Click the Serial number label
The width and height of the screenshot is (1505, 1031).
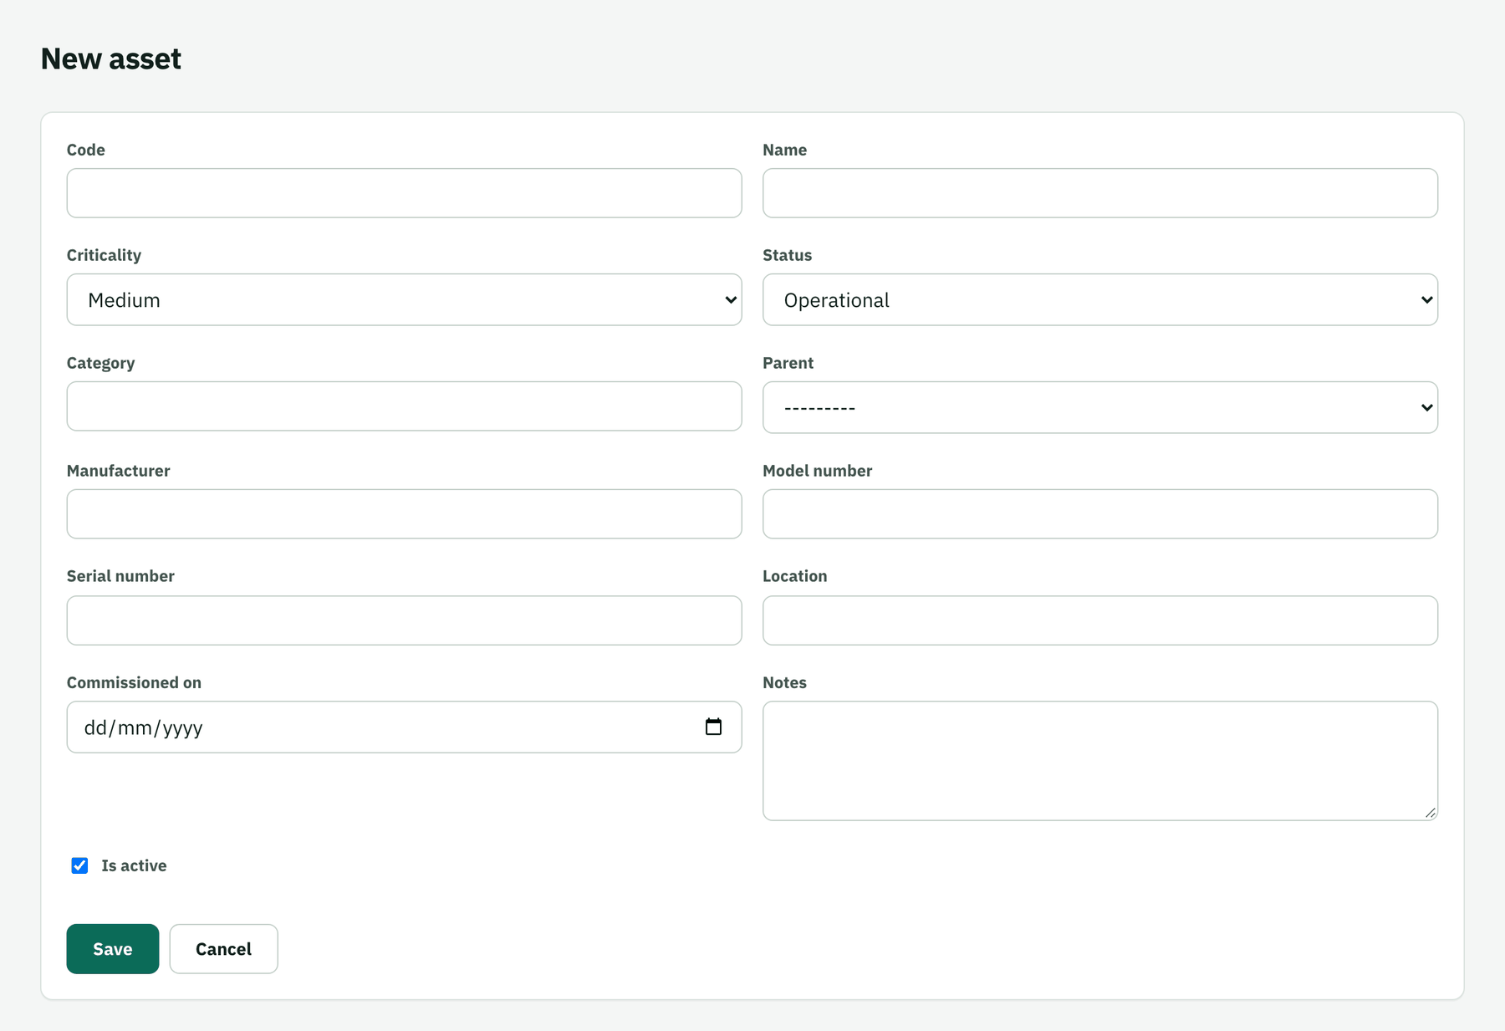[x=120, y=576]
